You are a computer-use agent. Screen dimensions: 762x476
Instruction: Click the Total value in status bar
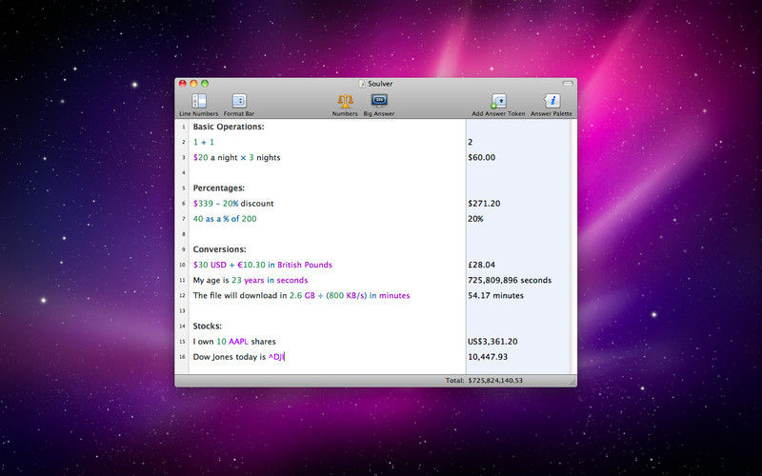pos(495,380)
